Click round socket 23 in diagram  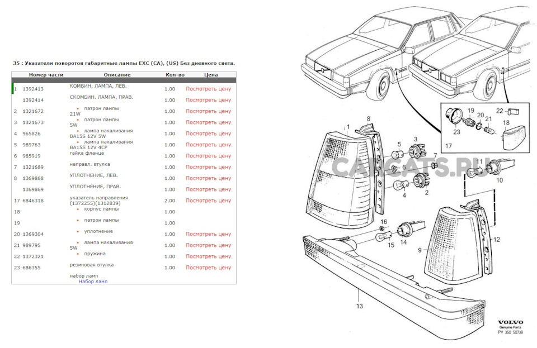click(x=454, y=117)
